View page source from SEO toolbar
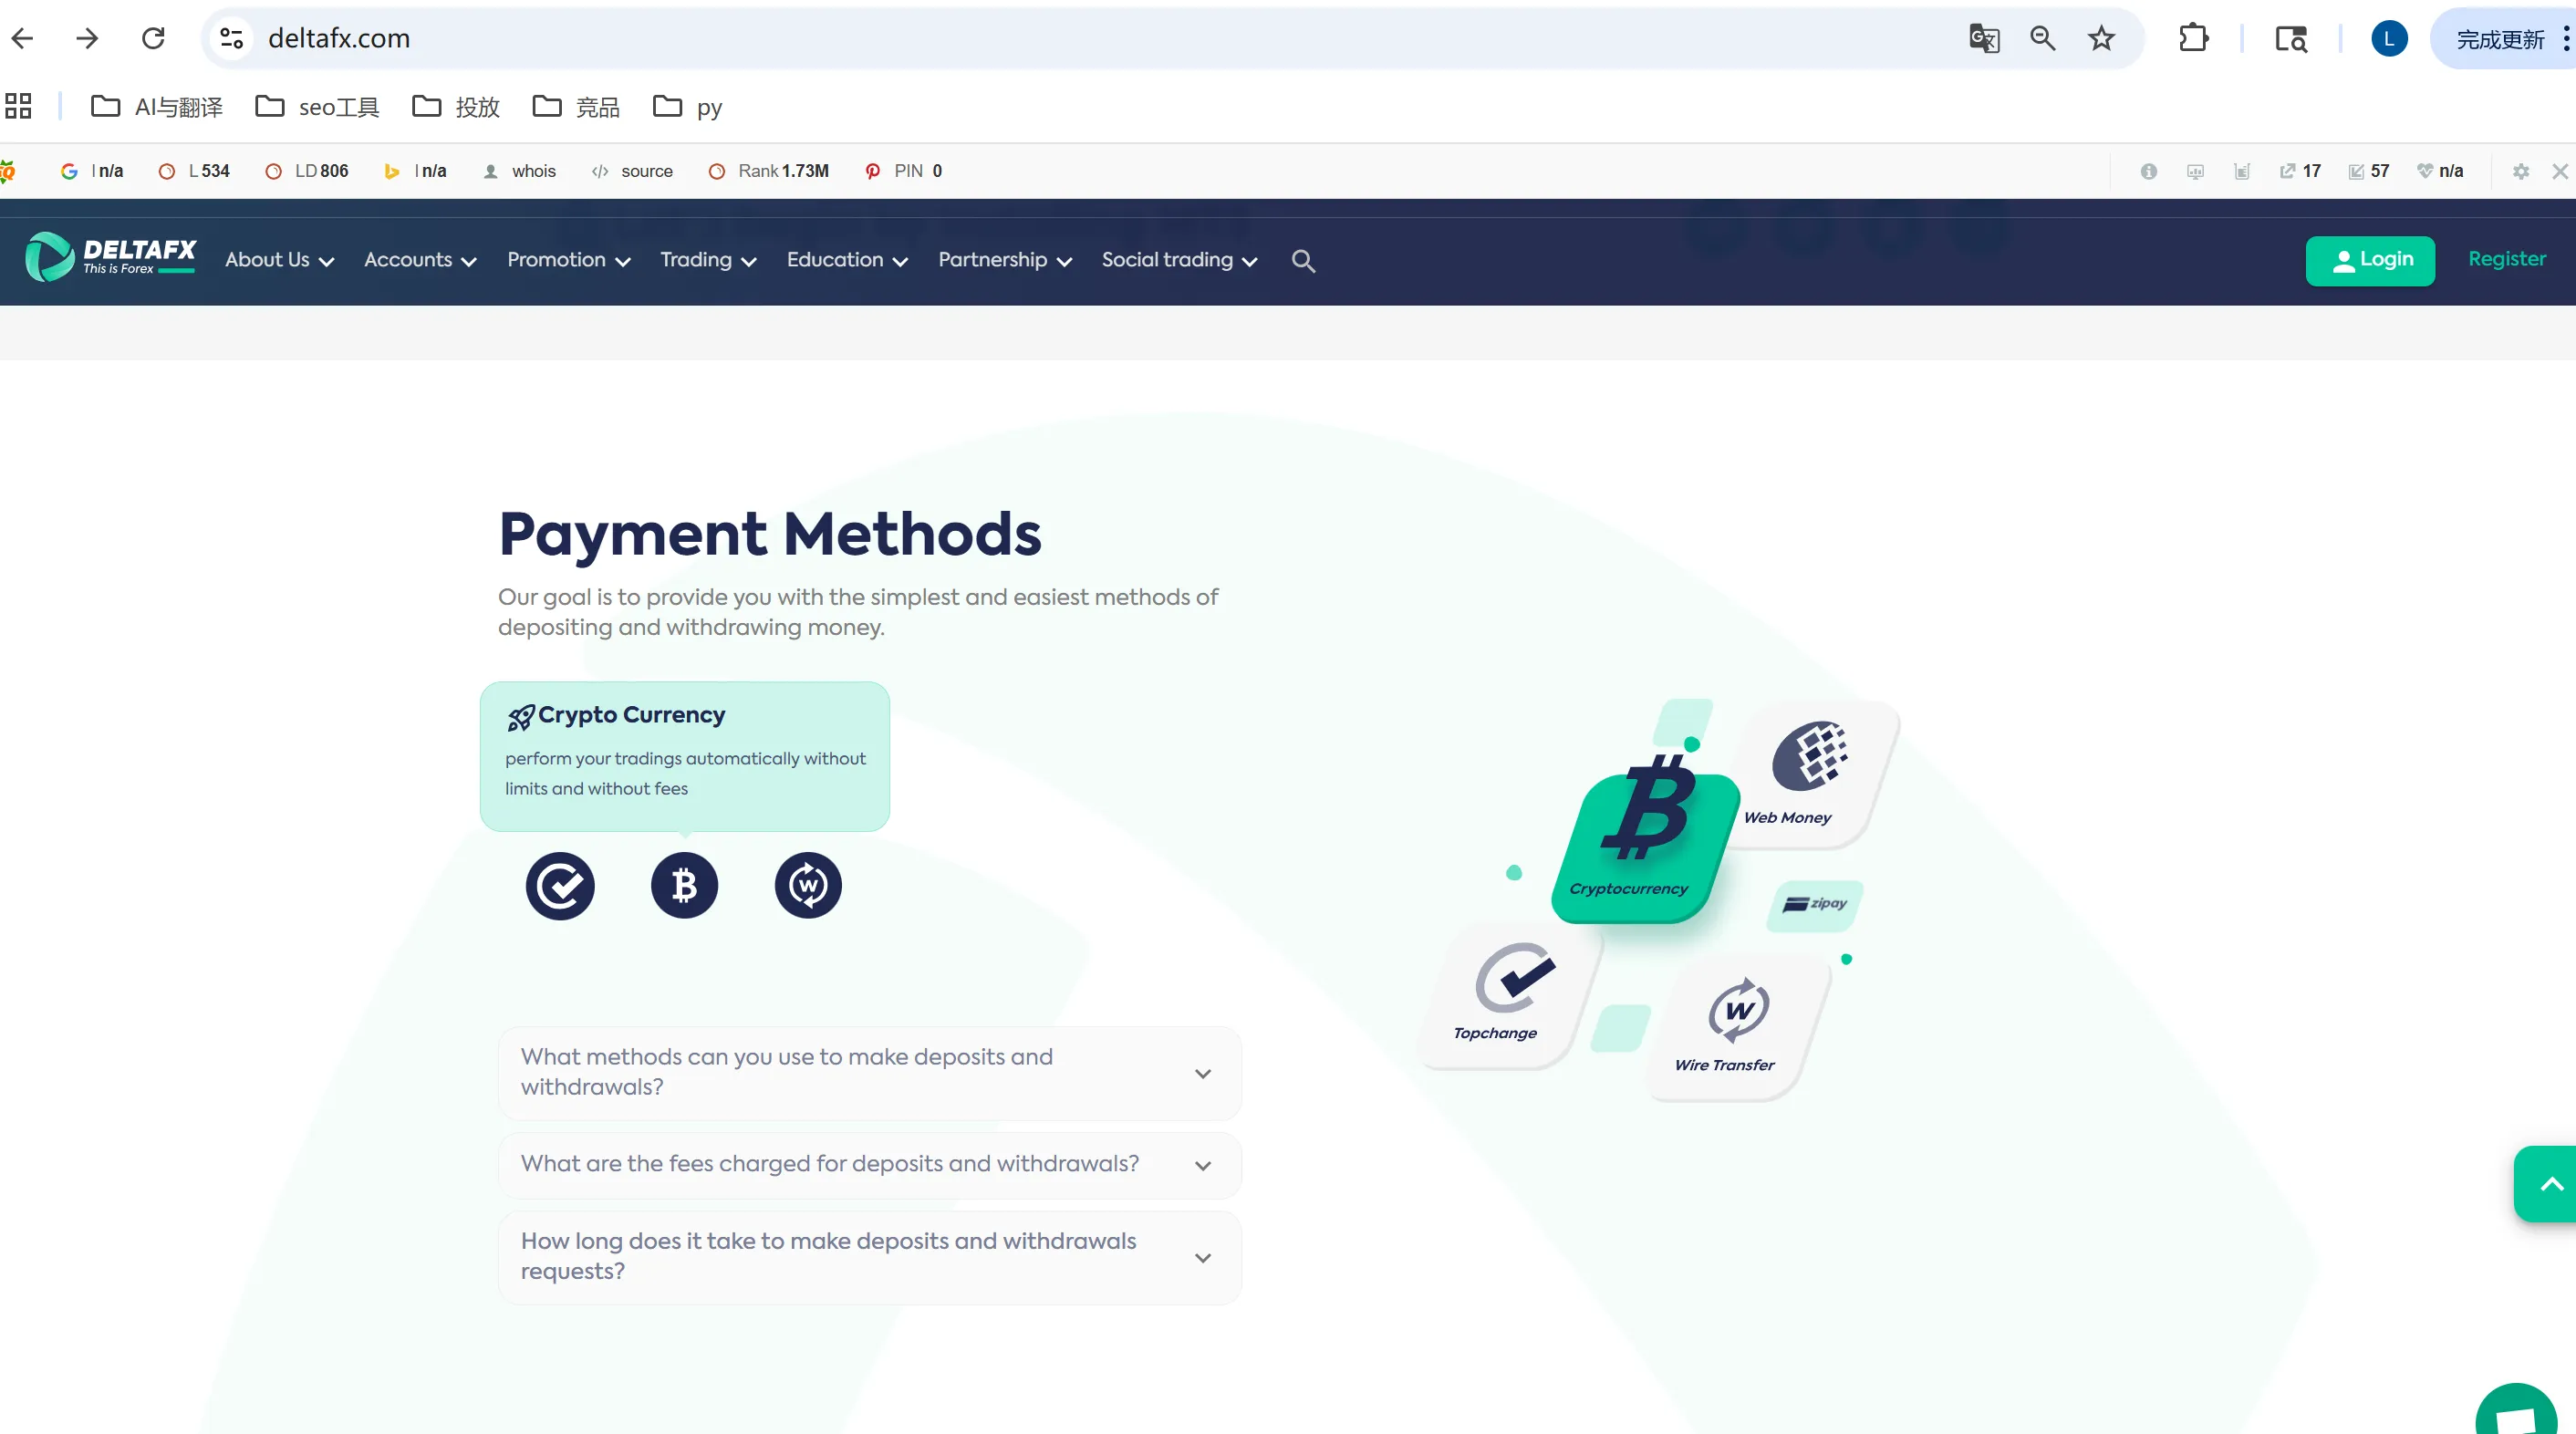 pos(632,171)
